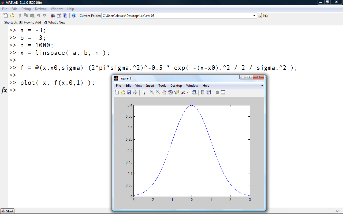The height and width of the screenshot is (214, 343).
Task: Click the Copy icon in MATLAB toolbar
Action: [x=26, y=16]
